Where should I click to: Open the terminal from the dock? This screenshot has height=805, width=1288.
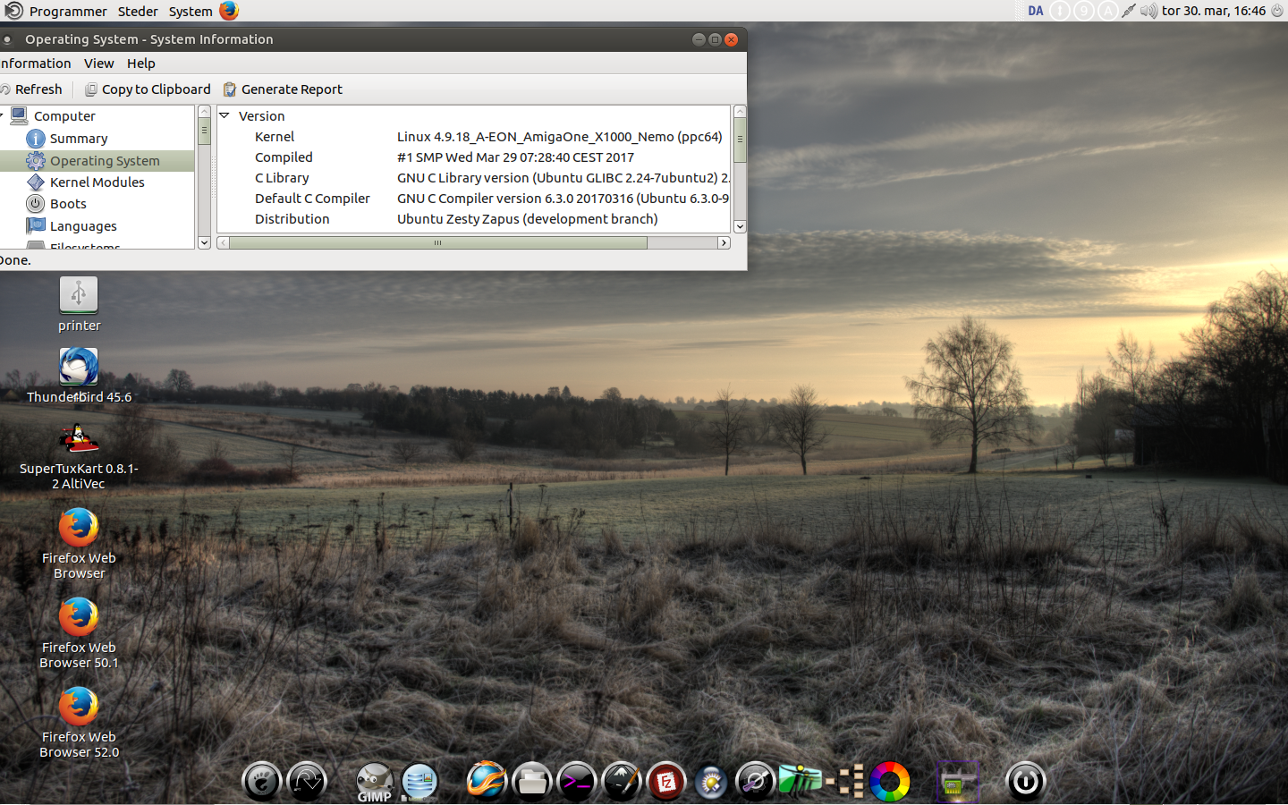pos(577,782)
